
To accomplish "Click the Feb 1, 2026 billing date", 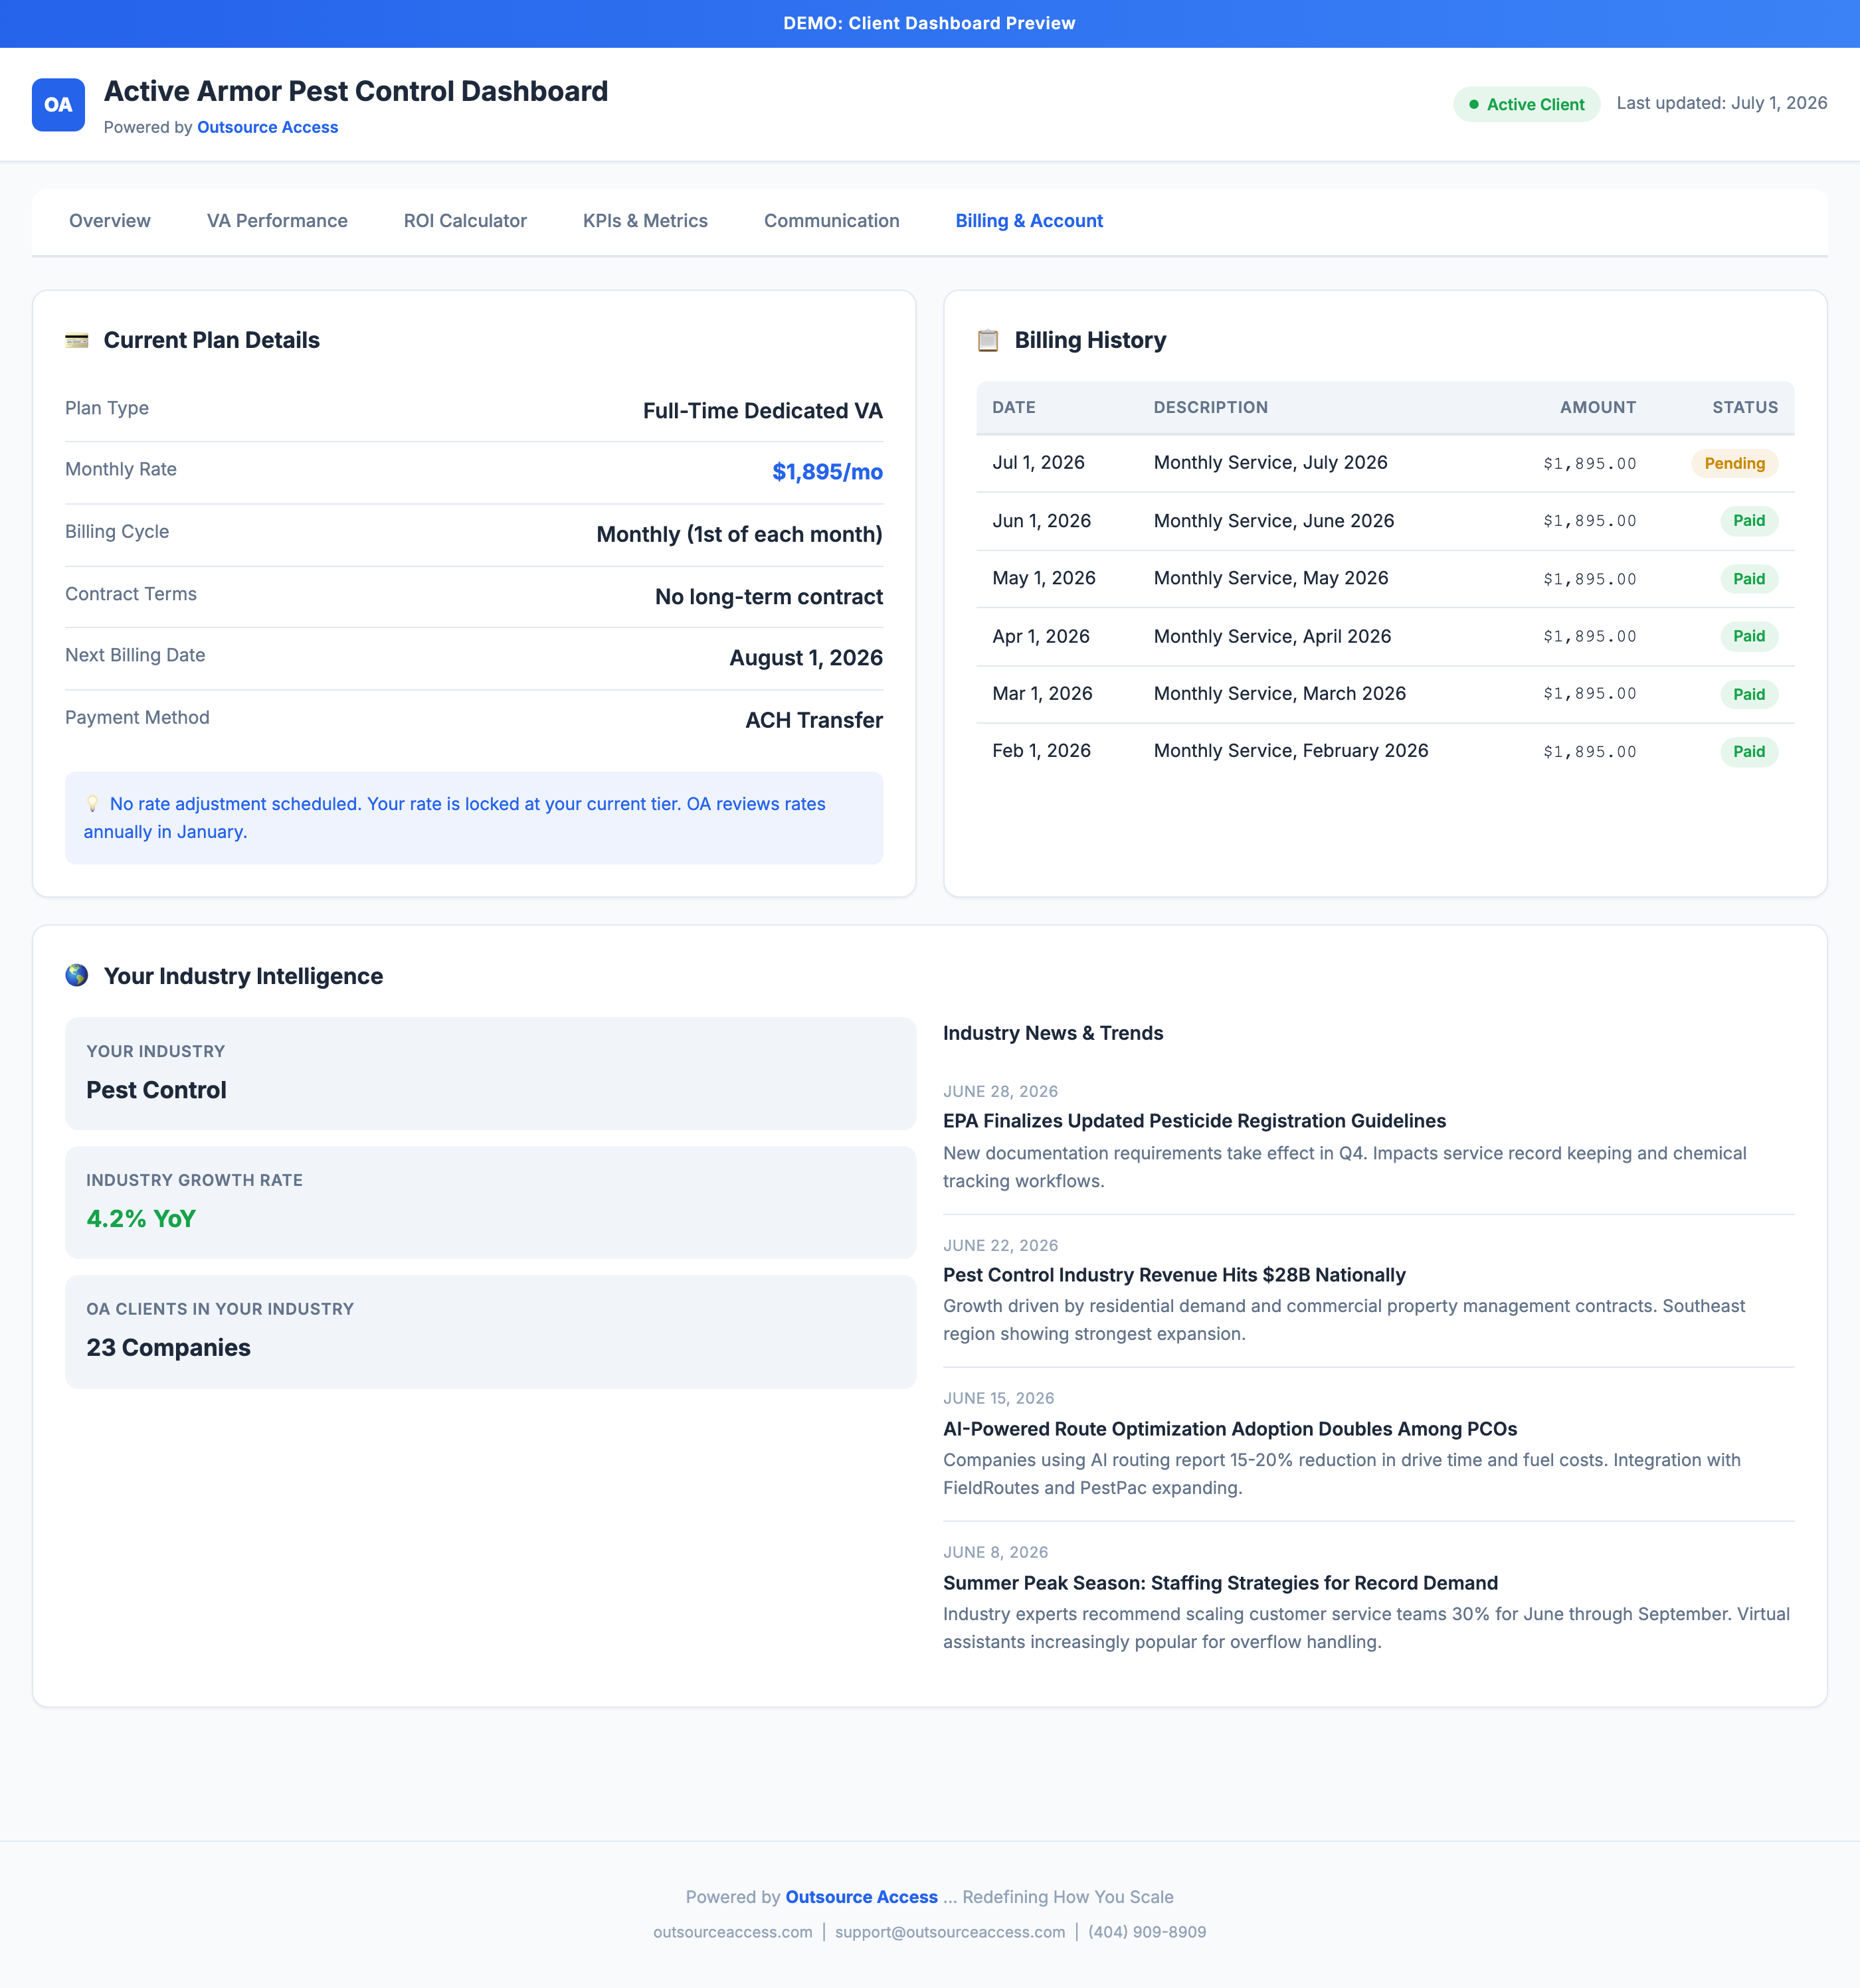I will click(x=1042, y=751).
